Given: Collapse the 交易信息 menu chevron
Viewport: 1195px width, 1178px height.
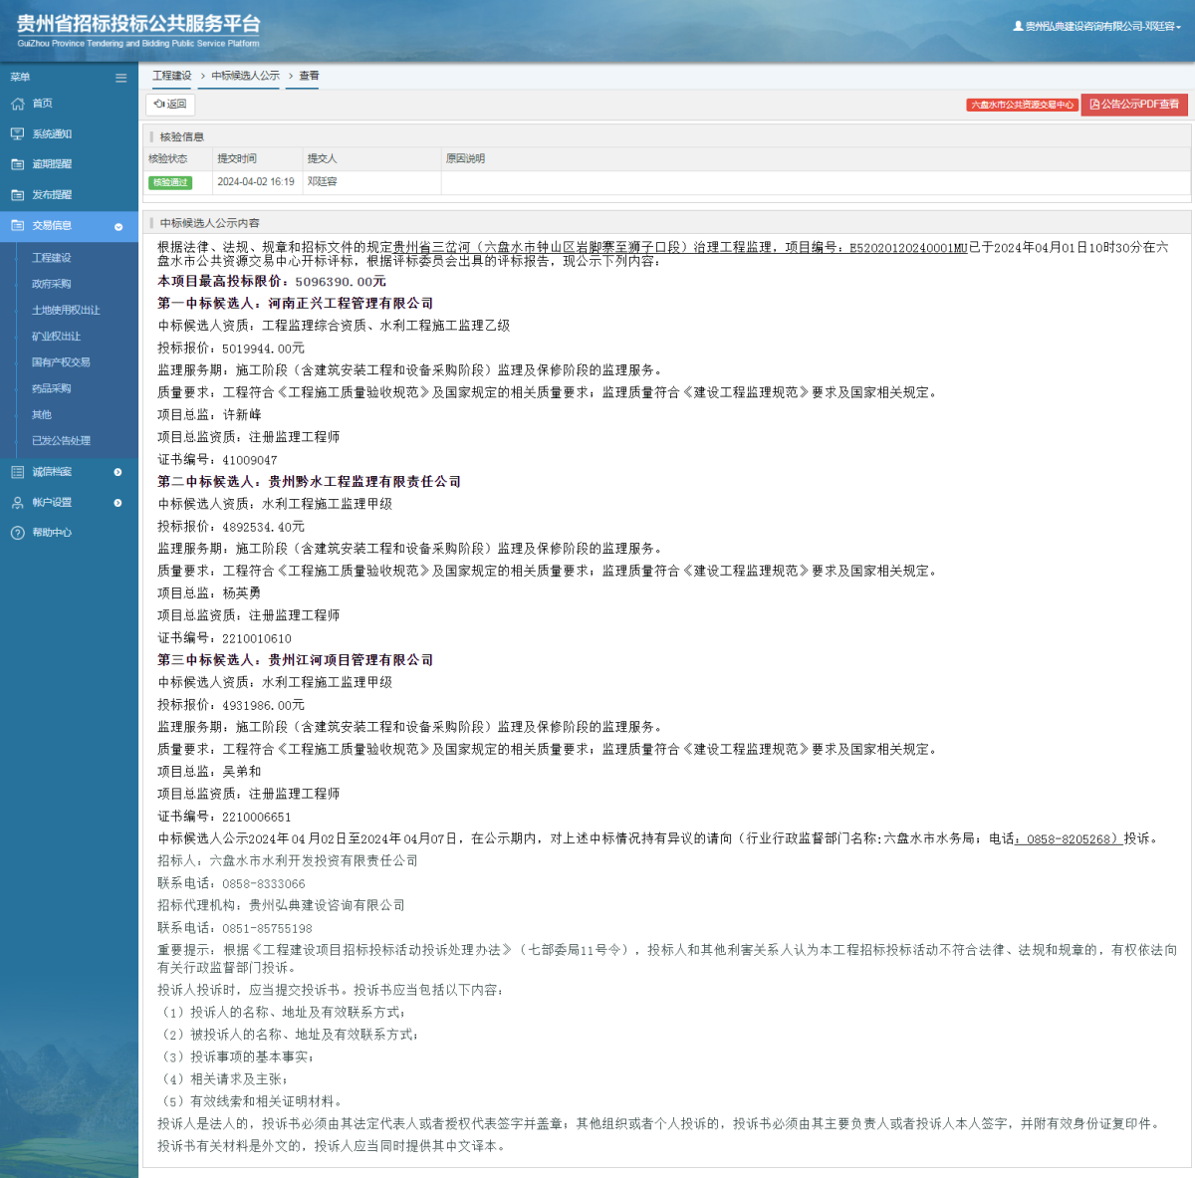Looking at the screenshot, I should (119, 227).
